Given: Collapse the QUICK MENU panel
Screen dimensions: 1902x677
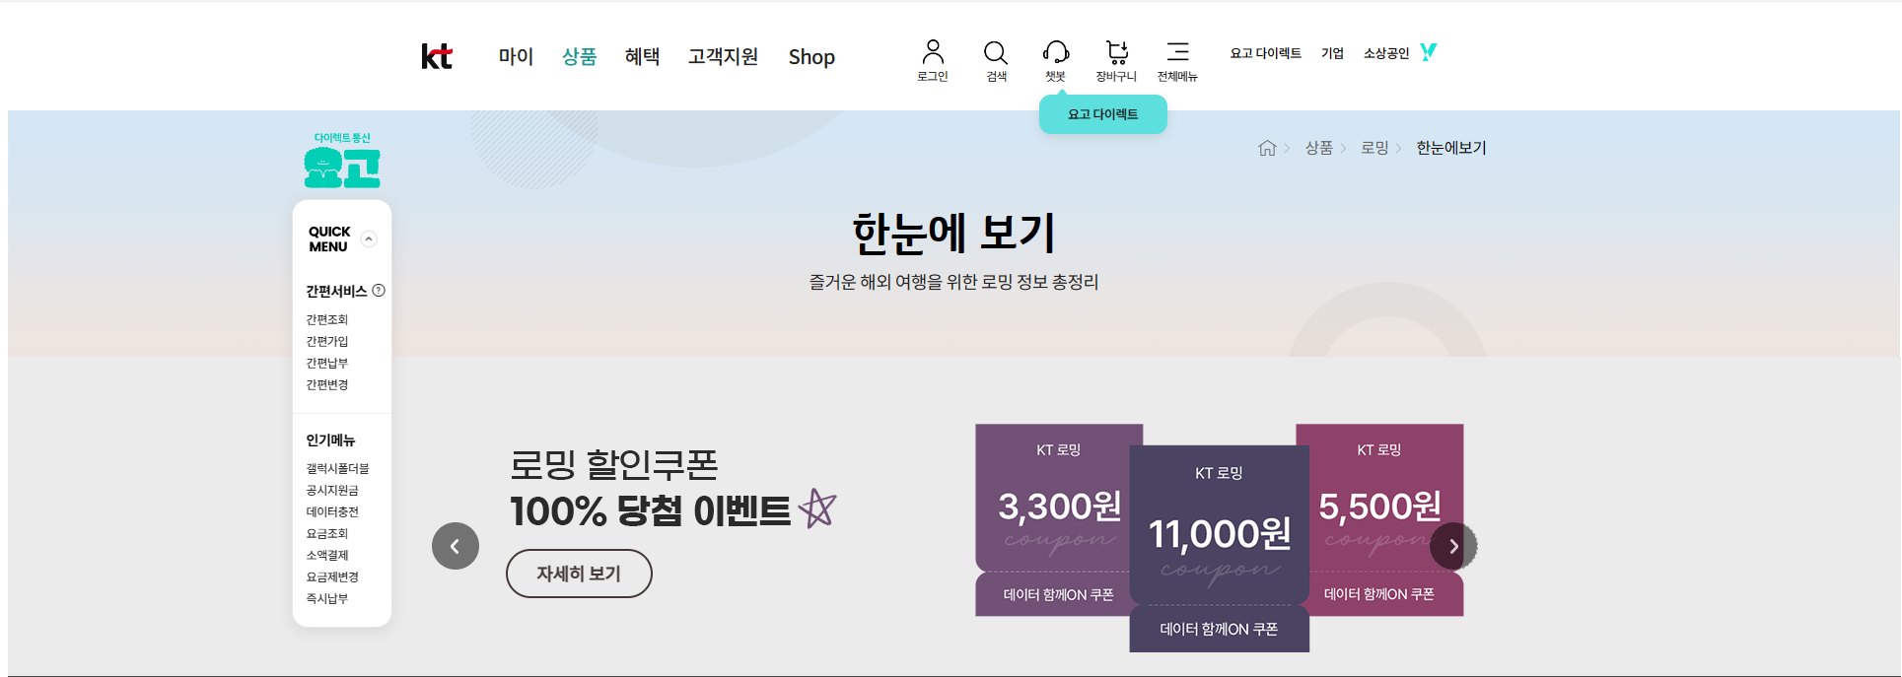Looking at the screenshot, I should point(369,238).
